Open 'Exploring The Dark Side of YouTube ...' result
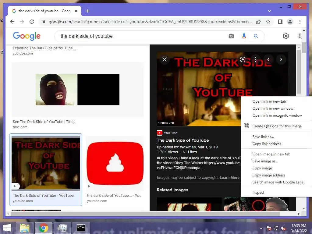This screenshot has width=312, height=234. coord(44,48)
